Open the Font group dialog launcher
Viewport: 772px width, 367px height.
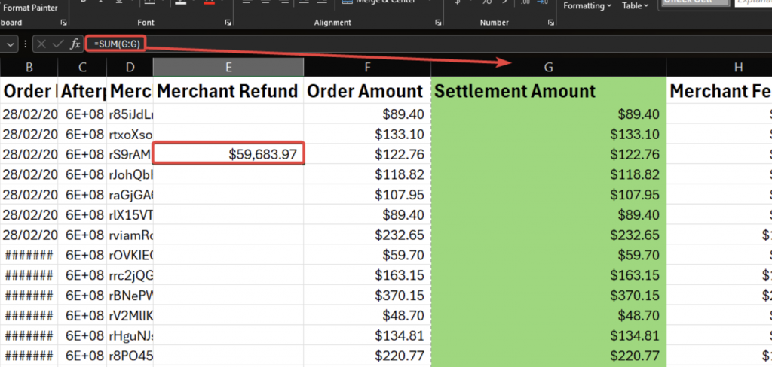(x=228, y=23)
